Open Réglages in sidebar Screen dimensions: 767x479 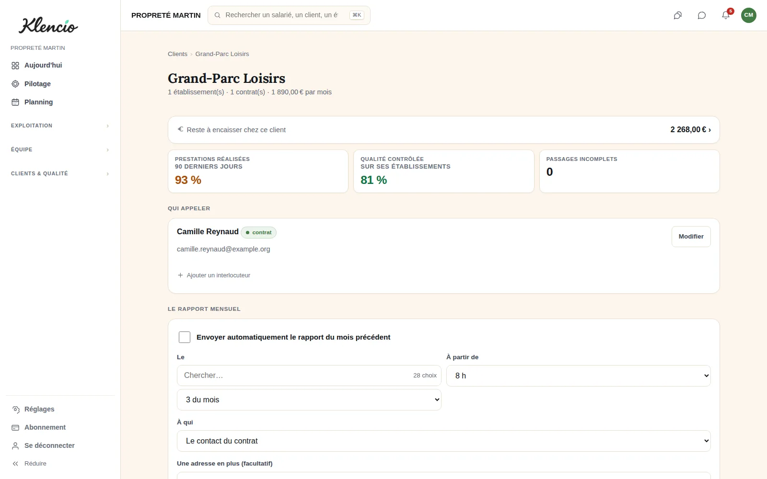point(60,410)
